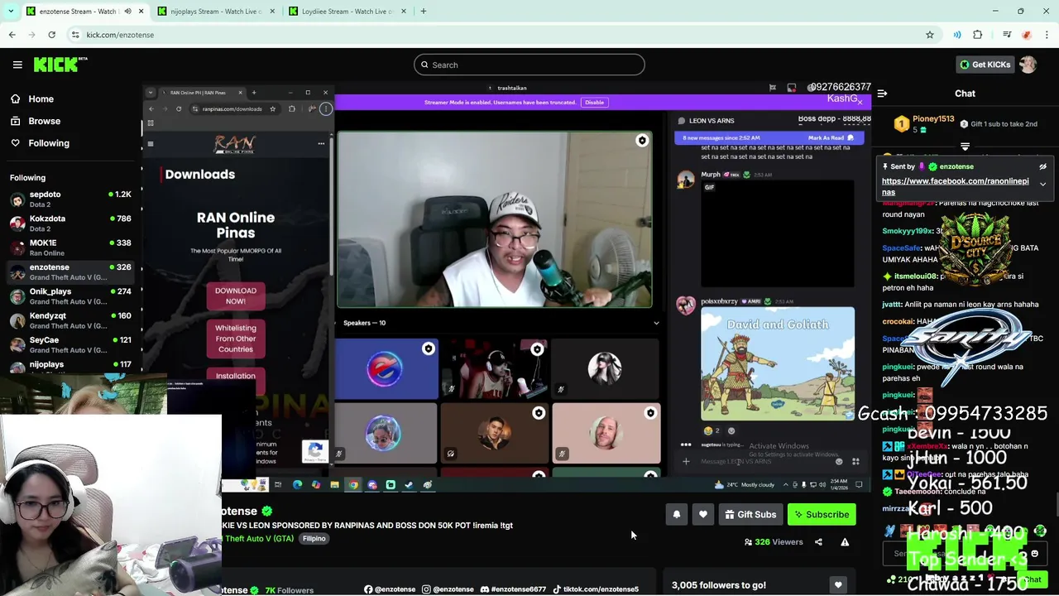Open the user profile avatar menu
This screenshot has width=1059, height=596.
[1028, 65]
